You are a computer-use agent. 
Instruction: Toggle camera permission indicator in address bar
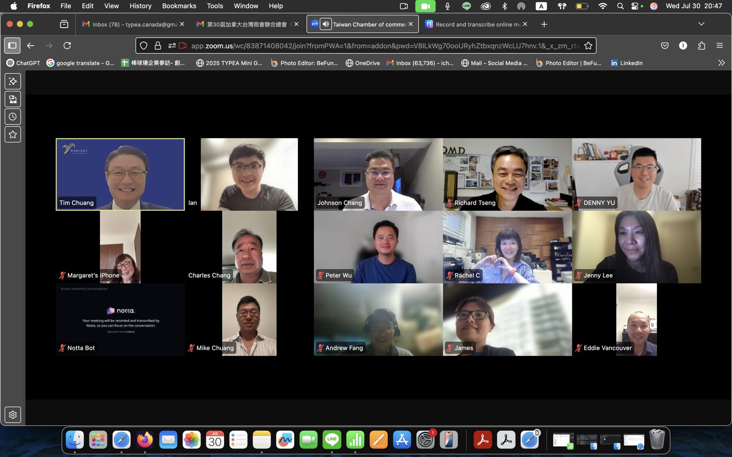183,45
